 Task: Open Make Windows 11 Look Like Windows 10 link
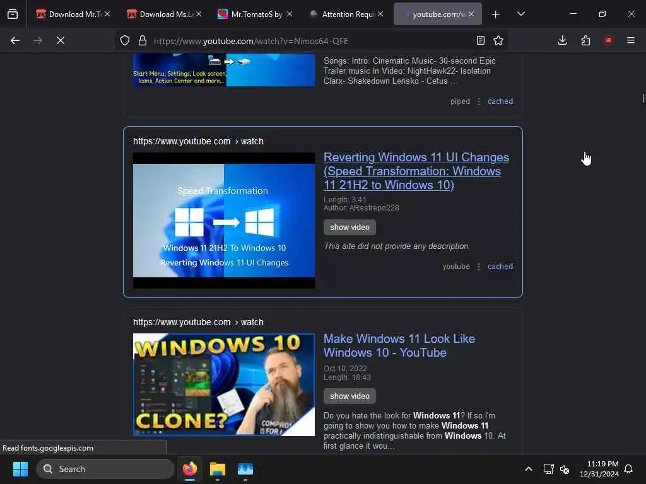pyautogui.click(x=399, y=345)
